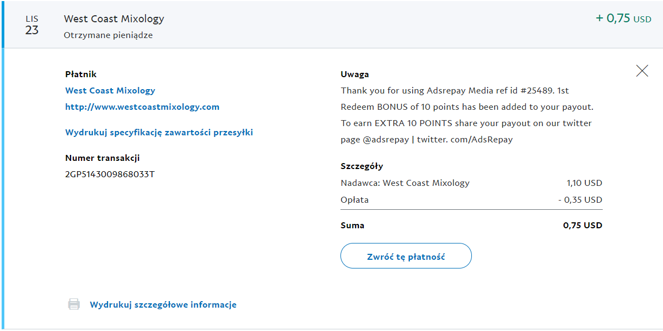Click the Numer transakcji heading

click(x=103, y=158)
